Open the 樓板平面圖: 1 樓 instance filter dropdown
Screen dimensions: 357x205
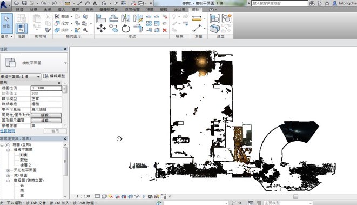[21, 76]
